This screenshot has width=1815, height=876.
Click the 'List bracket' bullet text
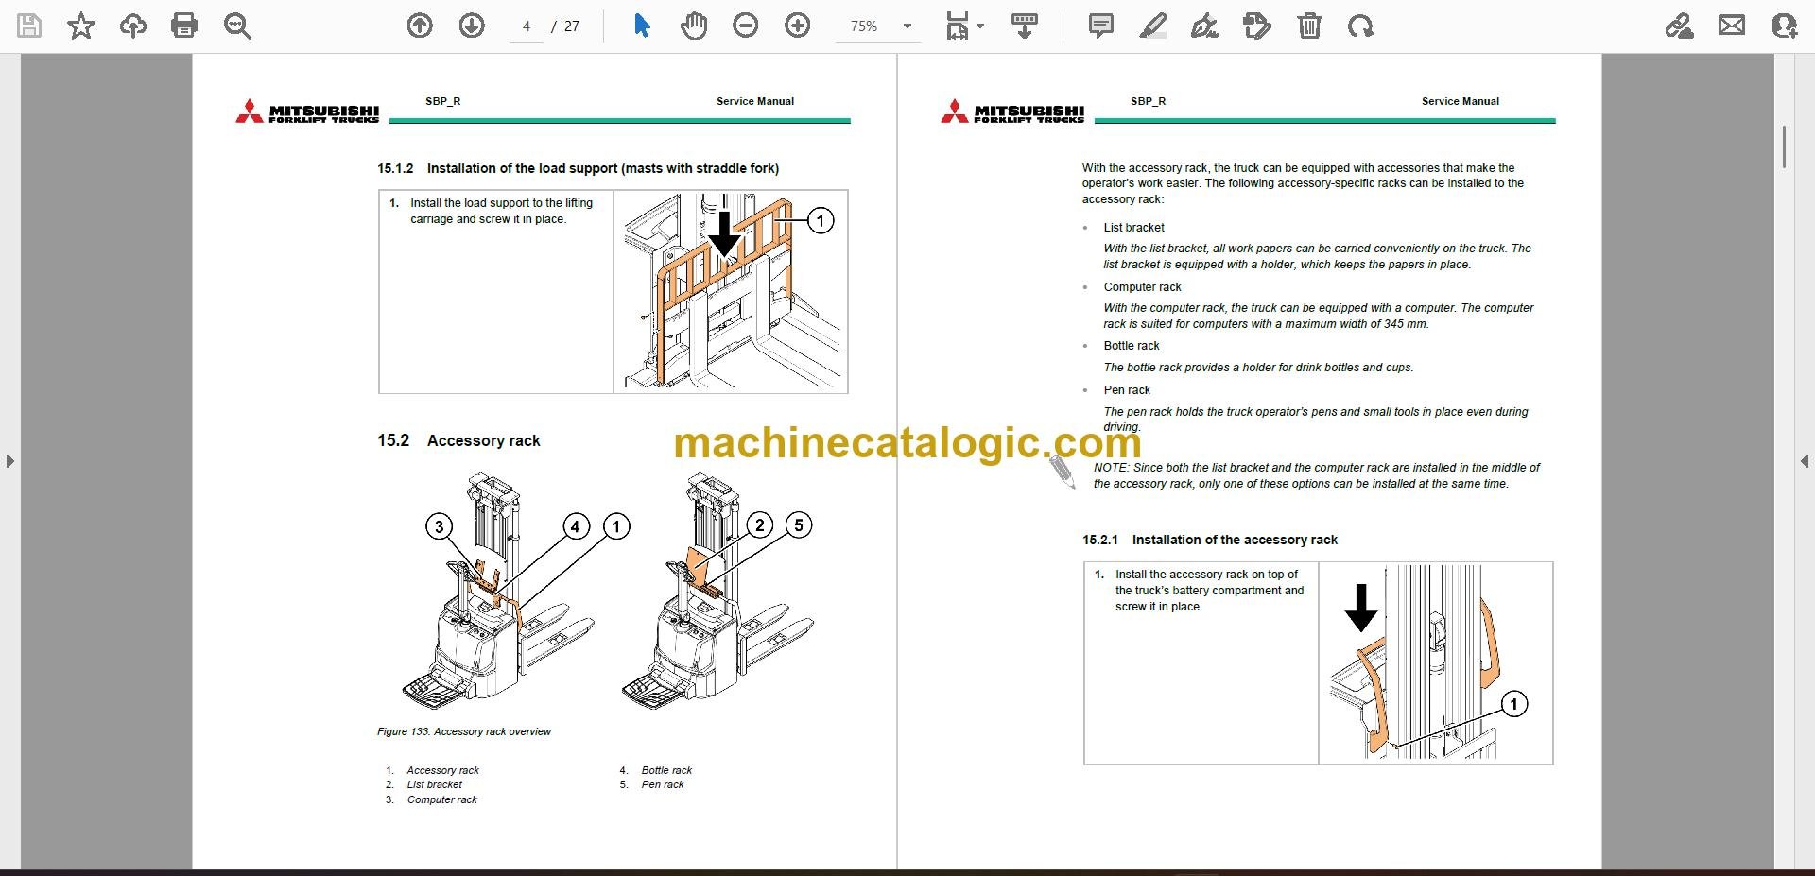click(1133, 228)
